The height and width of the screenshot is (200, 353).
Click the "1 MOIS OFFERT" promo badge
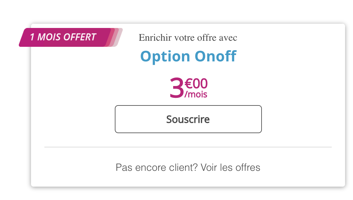[63, 37]
